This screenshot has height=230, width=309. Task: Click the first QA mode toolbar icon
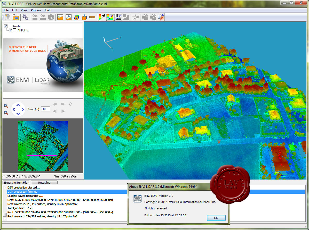tap(35, 17)
